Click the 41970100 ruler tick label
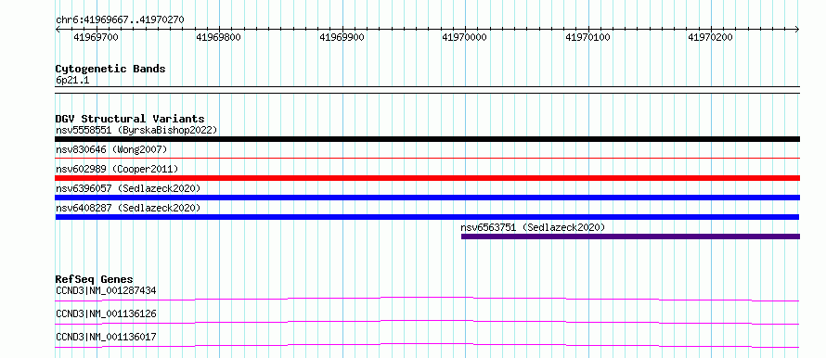 [x=587, y=37]
